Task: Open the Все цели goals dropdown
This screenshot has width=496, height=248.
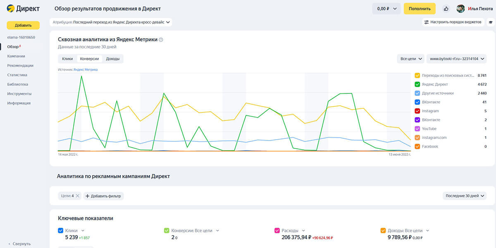Action: point(410,59)
